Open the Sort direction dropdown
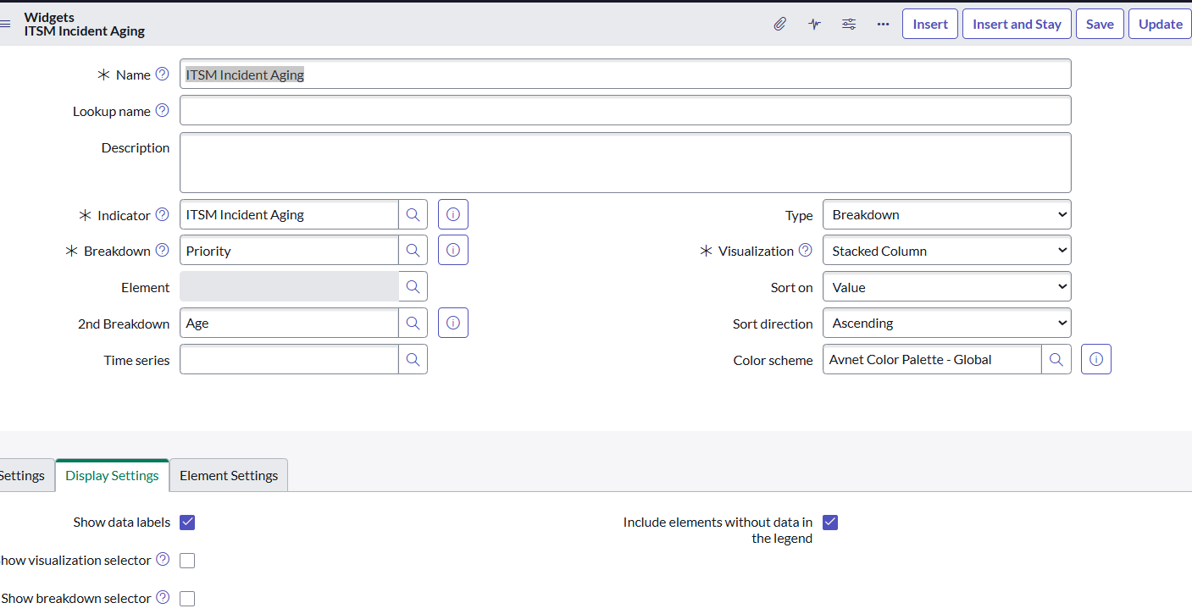The width and height of the screenshot is (1192, 614). tap(946, 324)
